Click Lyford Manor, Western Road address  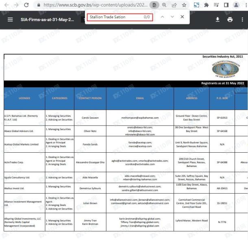click(191, 221)
